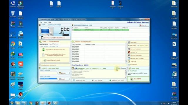Click the Send SMS arrow icon
188x105 pixels.
(x=132, y=79)
